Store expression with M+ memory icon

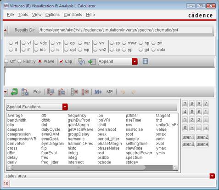pyautogui.click(x=98, y=92)
